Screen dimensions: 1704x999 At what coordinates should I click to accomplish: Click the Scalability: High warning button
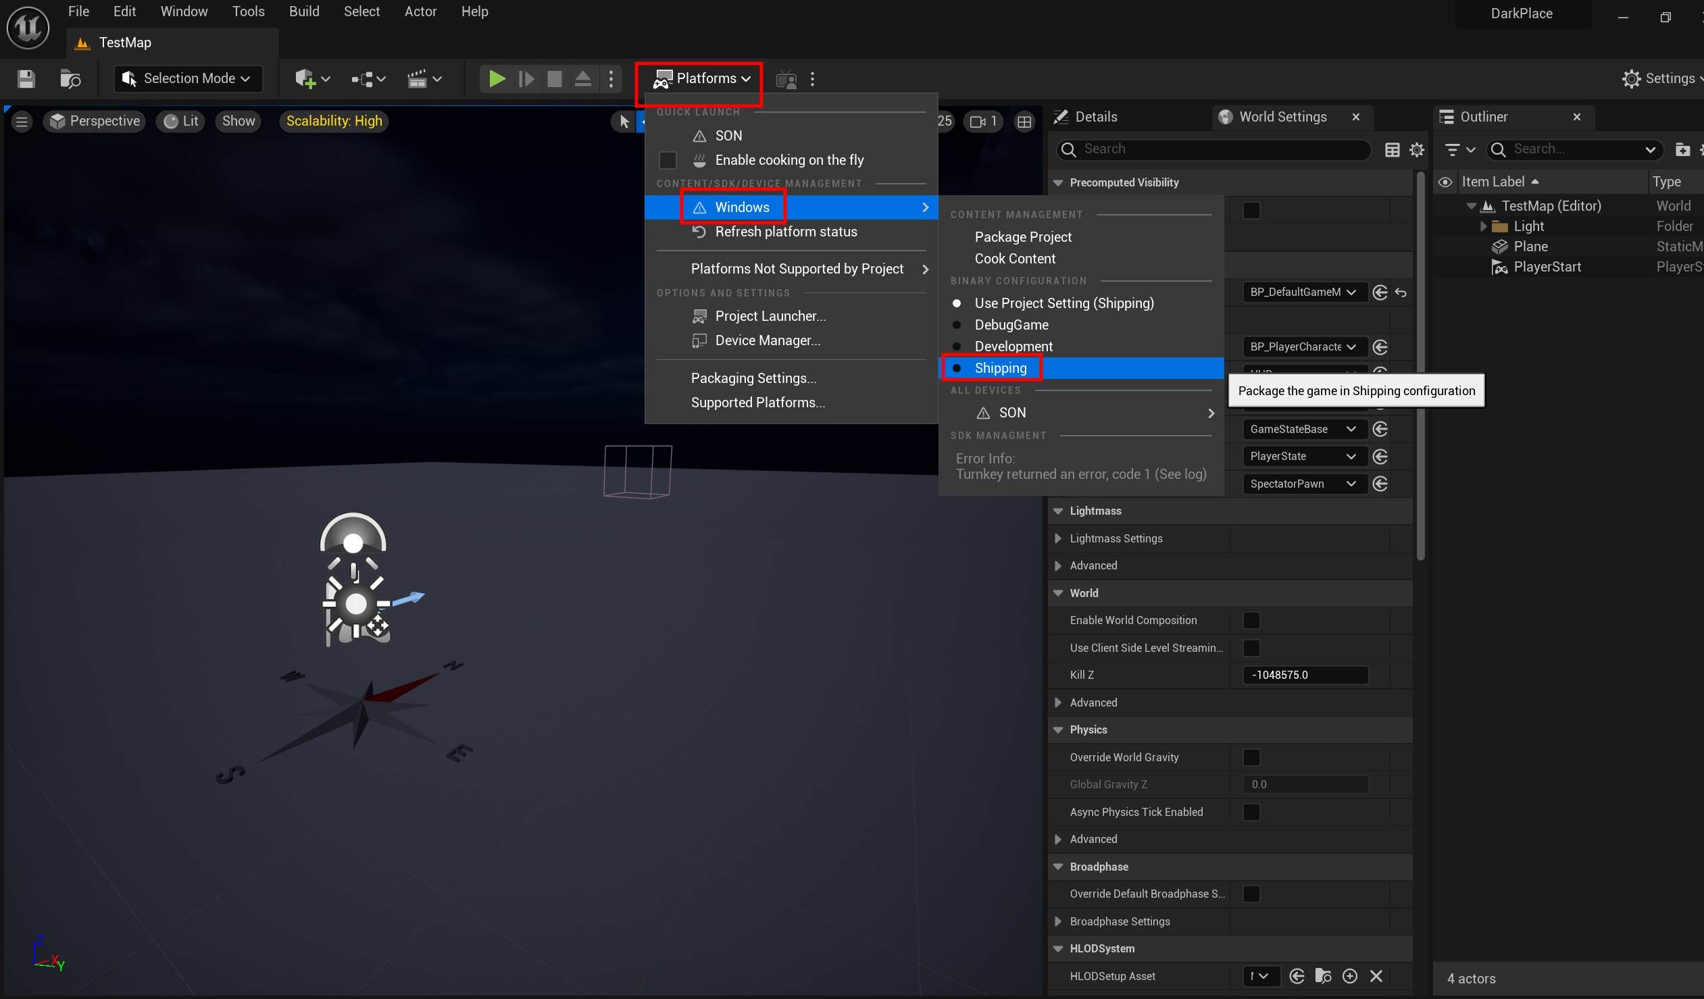[334, 121]
